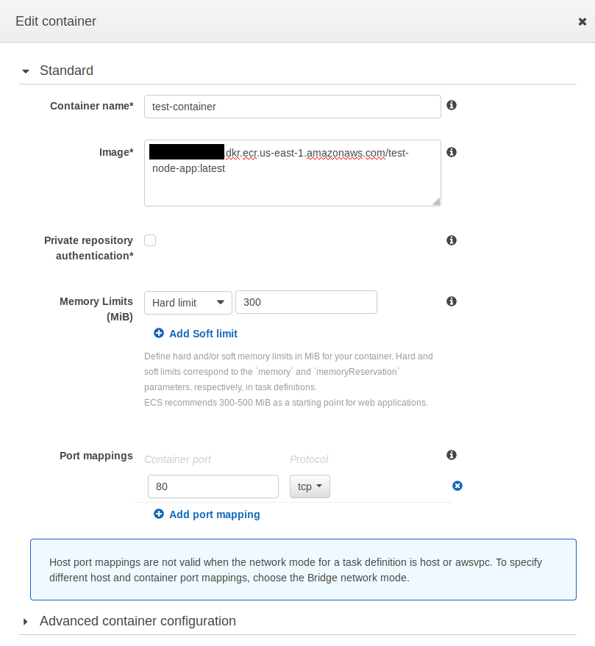Click the Memory Limits info icon
The image size is (595, 646).
click(x=452, y=301)
